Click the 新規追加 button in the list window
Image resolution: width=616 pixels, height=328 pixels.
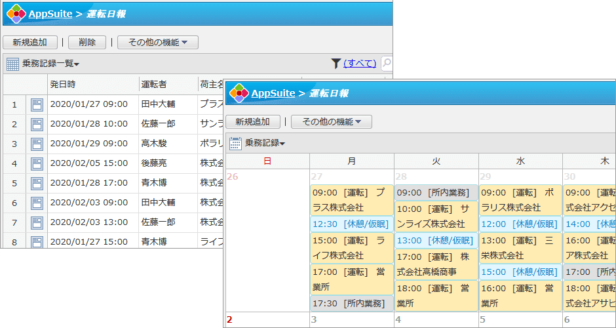[30, 43]
